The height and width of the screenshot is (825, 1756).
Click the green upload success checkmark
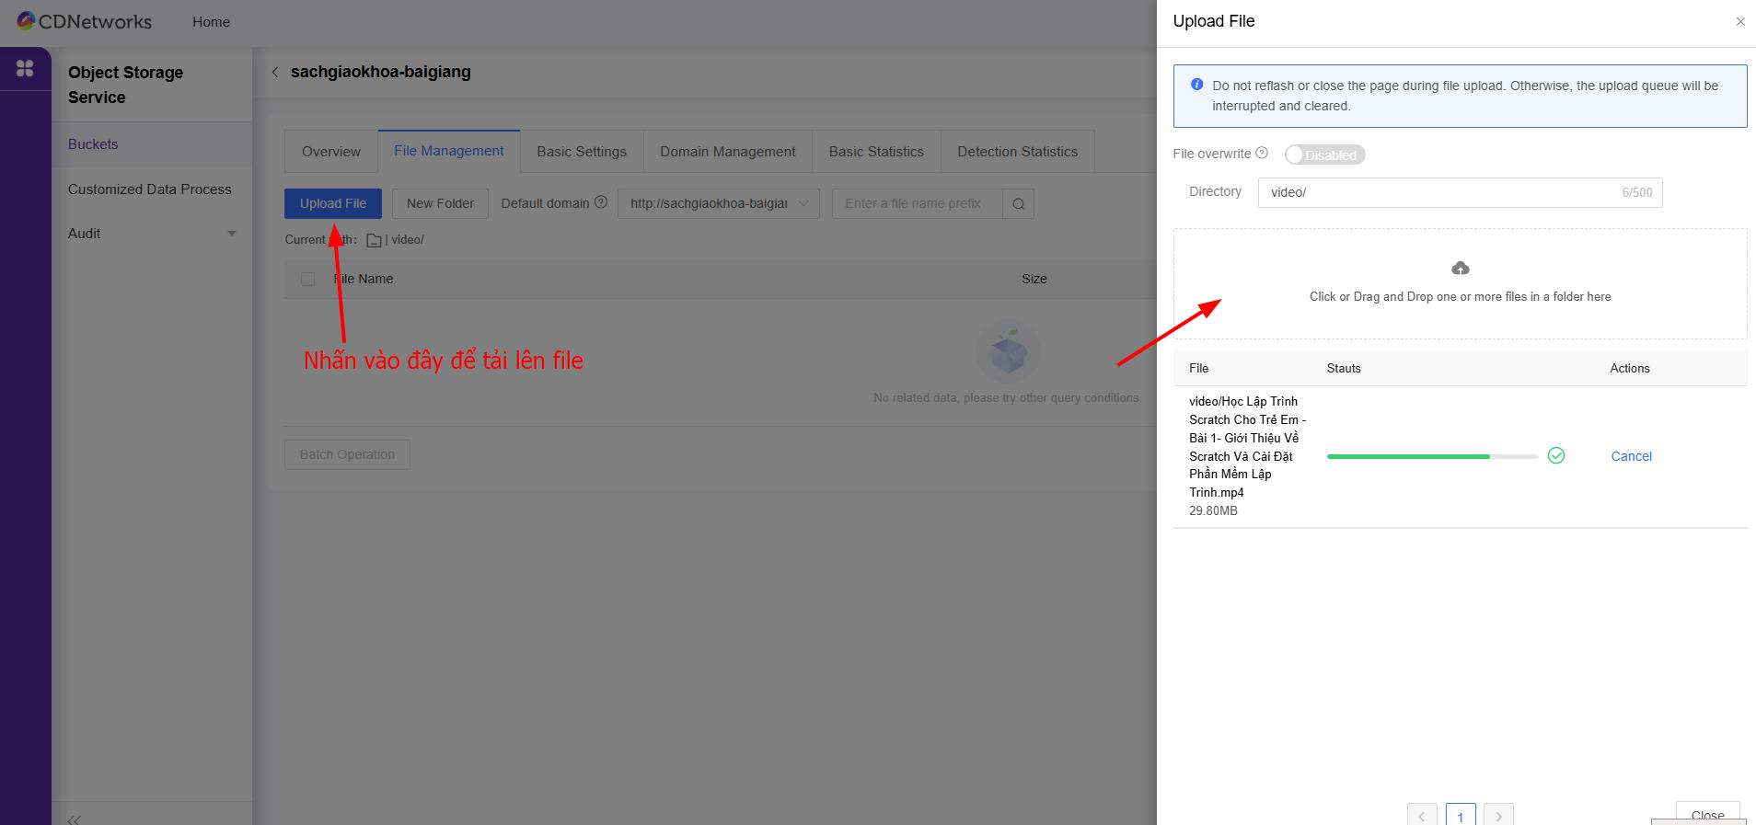(1556, 455)
